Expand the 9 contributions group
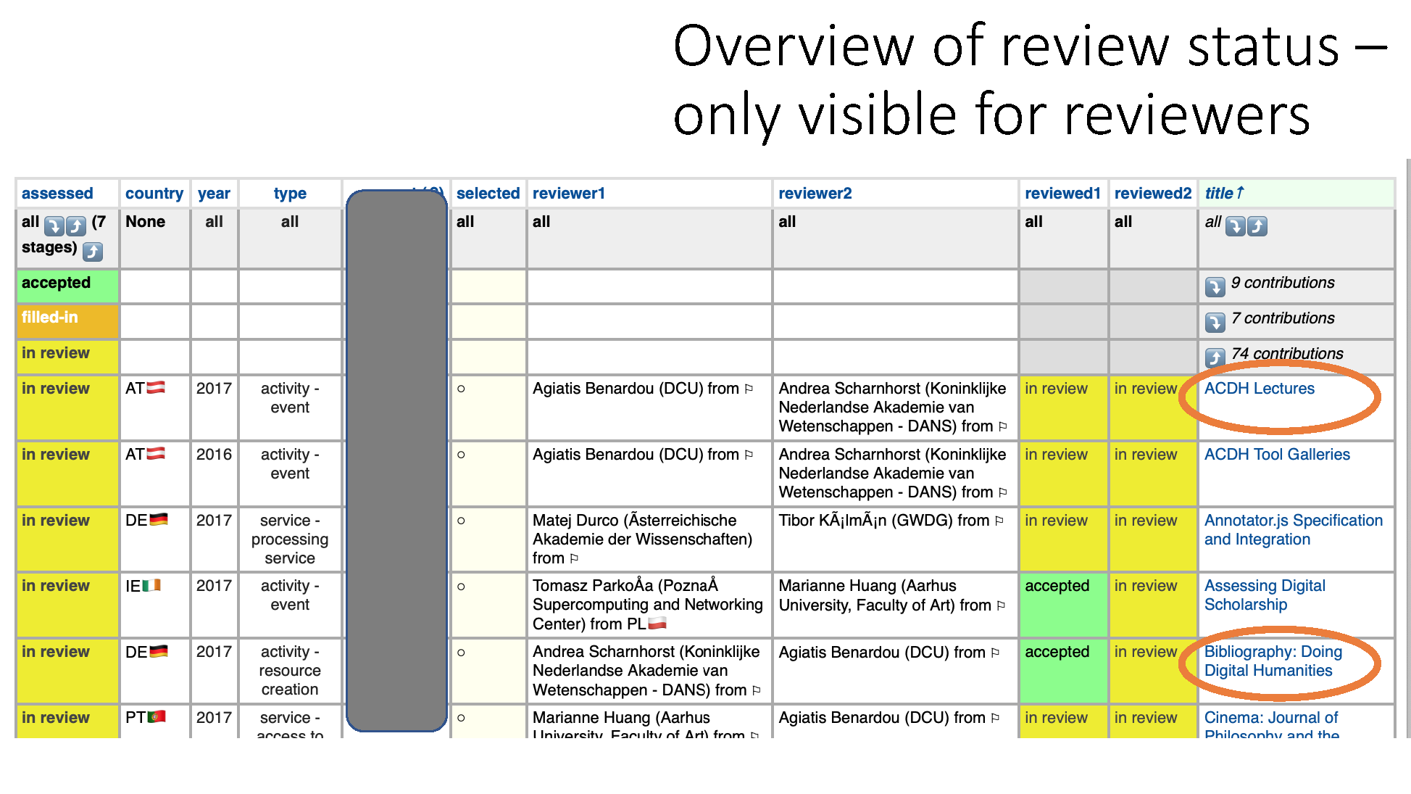The width and height of the screenshot is (1411, 794). coord(1215,286)
